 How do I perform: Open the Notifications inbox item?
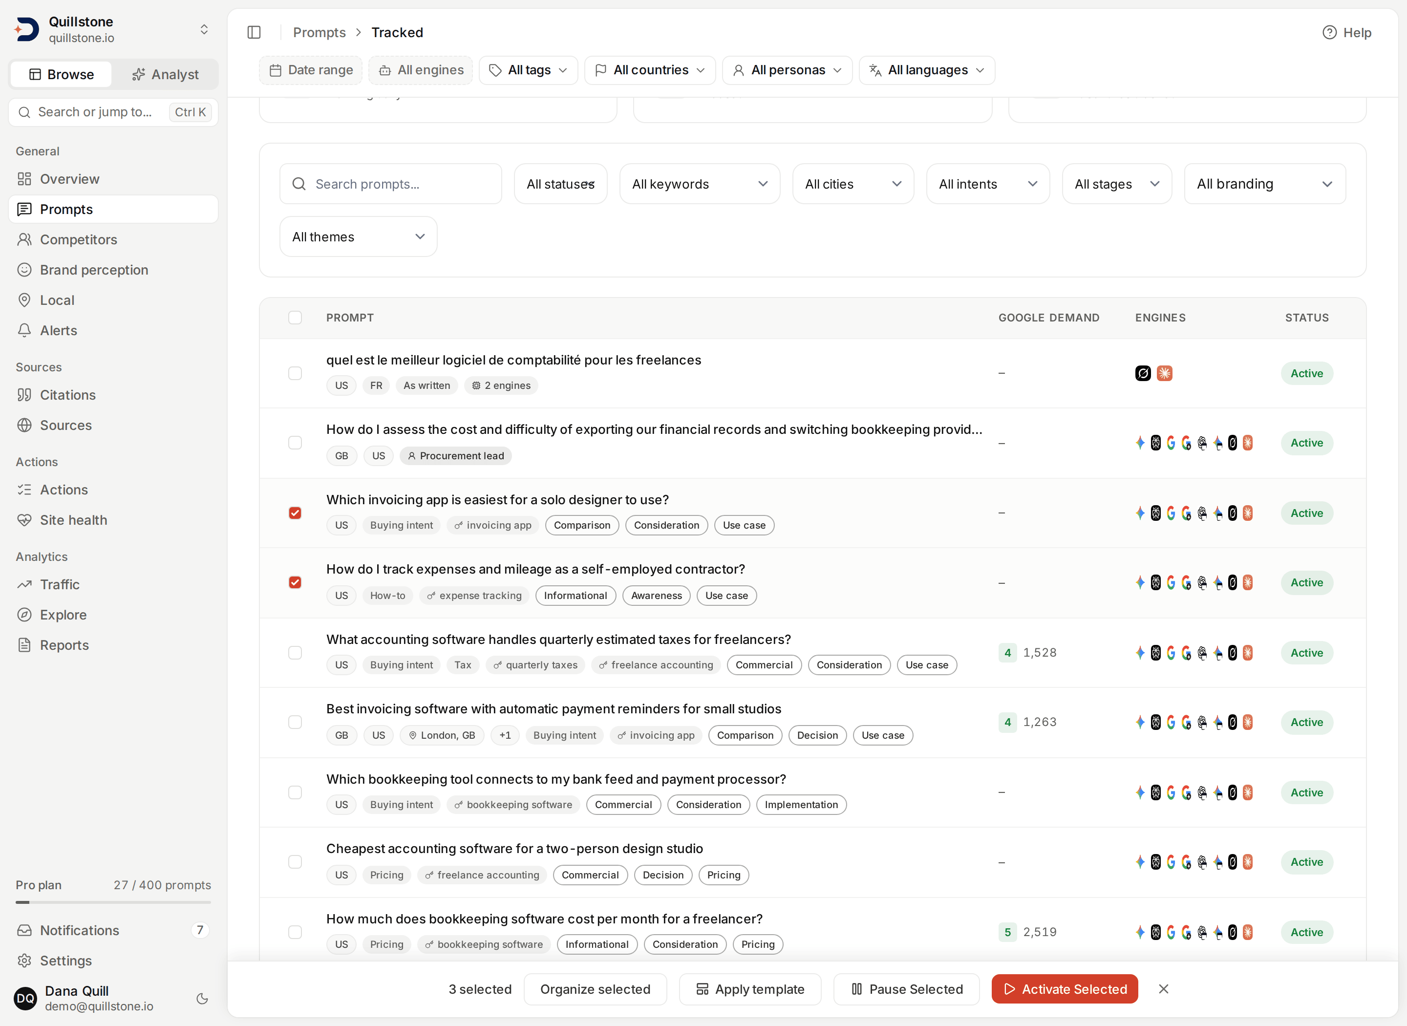[x=114, y=930]
